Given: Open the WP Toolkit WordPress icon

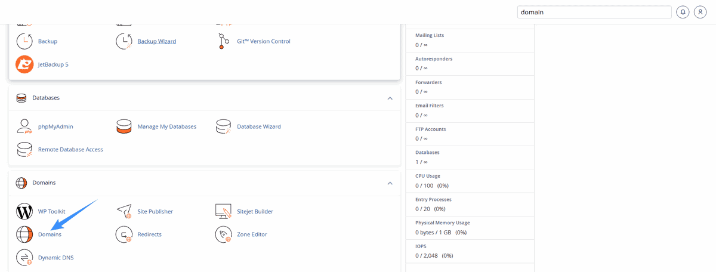Looking at the screenshot, I should point(24,211).
